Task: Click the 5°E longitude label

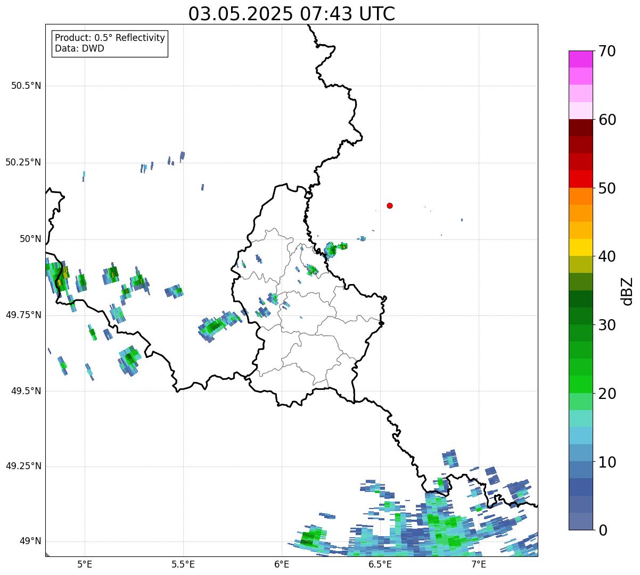Action: pyautogui.click(x=85, y=564)
